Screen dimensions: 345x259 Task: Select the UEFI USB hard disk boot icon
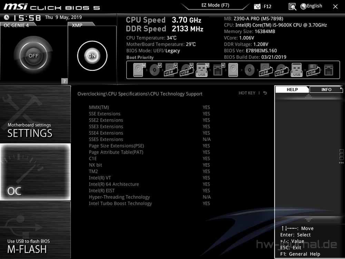click(x=171, y=70)
